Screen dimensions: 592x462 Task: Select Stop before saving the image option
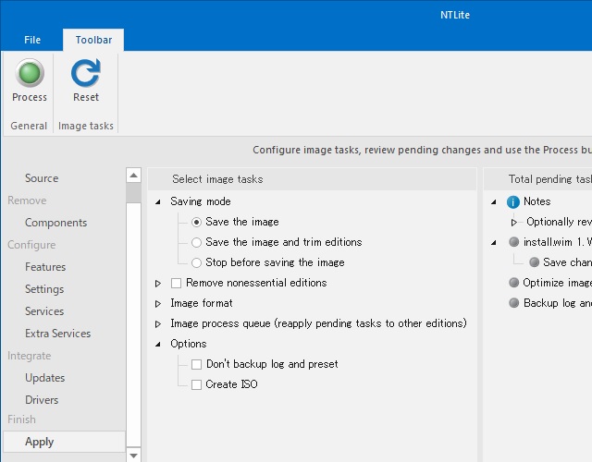(x=196, y=262)
